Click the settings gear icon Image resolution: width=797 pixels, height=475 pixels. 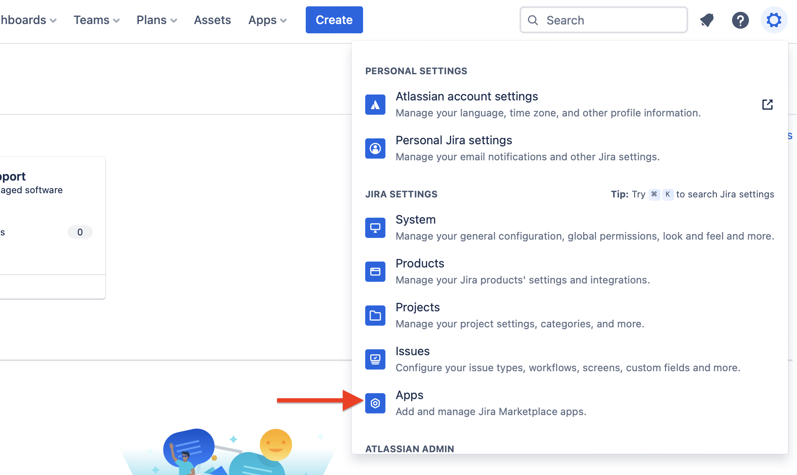pos(774,20)
